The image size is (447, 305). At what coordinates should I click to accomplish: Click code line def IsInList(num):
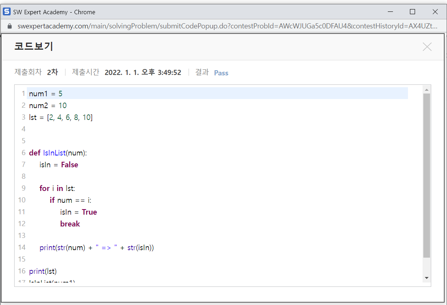tap(58, 153)
